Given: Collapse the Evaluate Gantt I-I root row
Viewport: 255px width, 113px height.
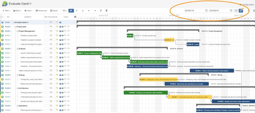Looking at the screenshot, I should [x=14, y=22].
